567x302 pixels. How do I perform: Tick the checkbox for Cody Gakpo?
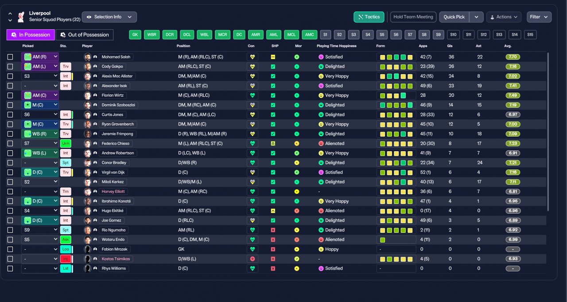click(x=10, y=67)
